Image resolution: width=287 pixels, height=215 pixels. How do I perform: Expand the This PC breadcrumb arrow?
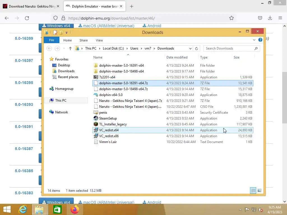(99, 48)
